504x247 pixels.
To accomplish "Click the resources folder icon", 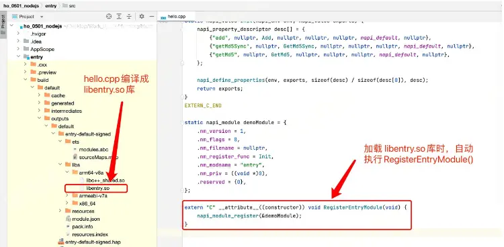I will 67,211.
